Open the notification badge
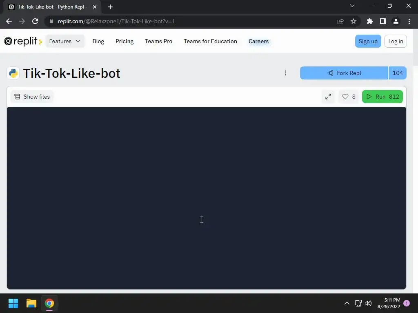 [x=407, y=303]
